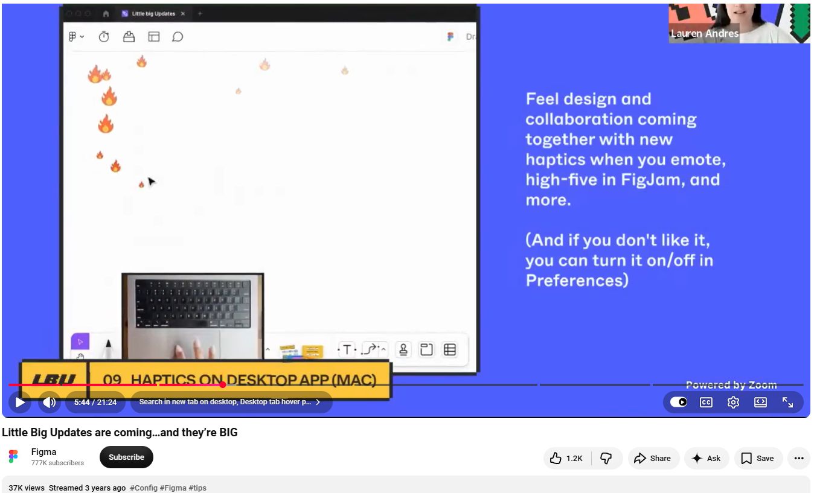Image resolution: width=814 pixels, height=493 pixels.
Task: Select the FigJam marker pen tool
Action: [x=109, y=349]
